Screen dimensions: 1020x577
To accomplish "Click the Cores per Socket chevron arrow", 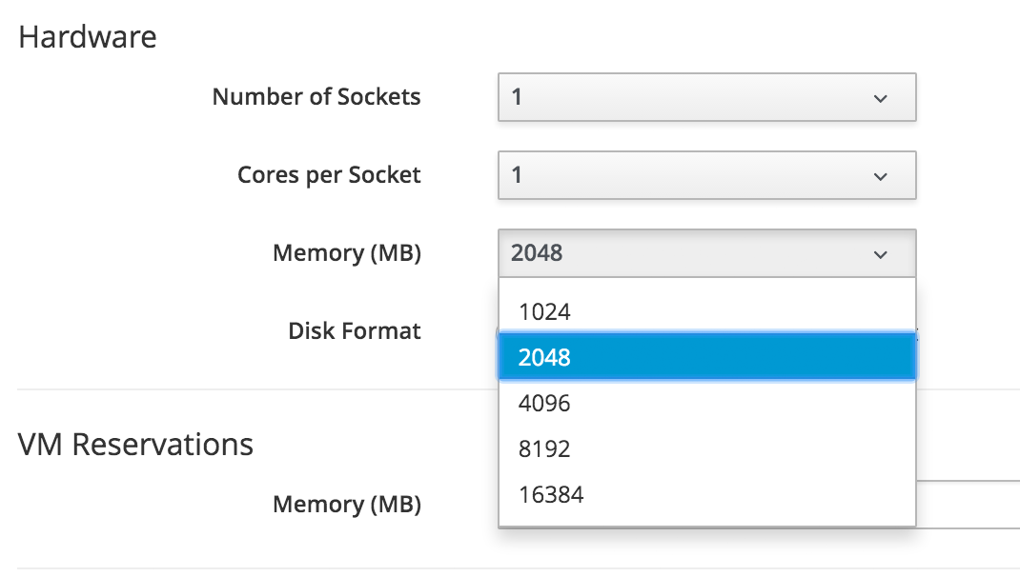I will pos(881,176).
